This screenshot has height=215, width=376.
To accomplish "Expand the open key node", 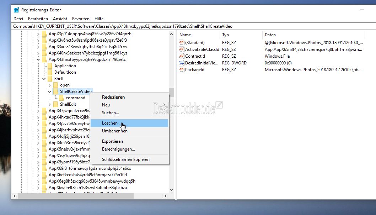I will click(50, 85).
